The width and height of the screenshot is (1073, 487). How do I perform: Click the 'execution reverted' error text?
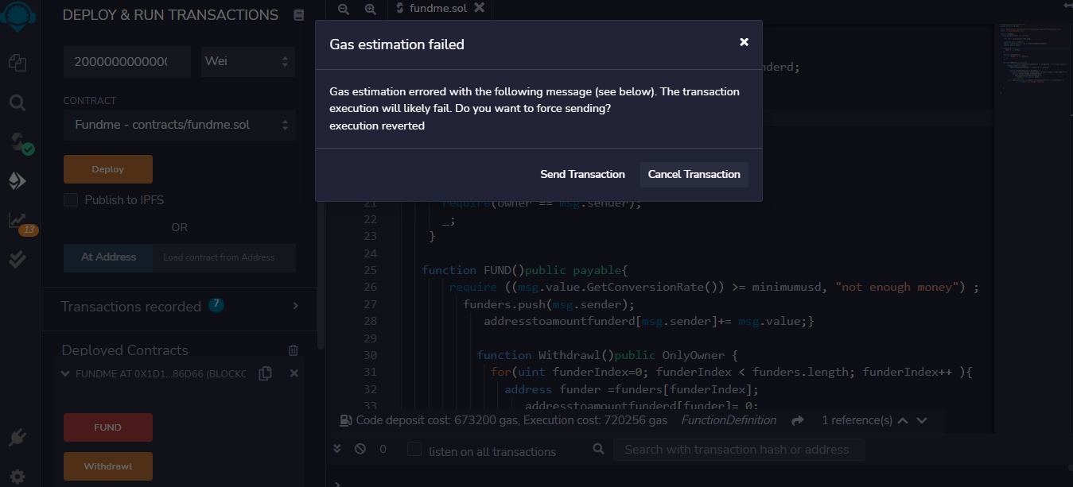point(377,126)
